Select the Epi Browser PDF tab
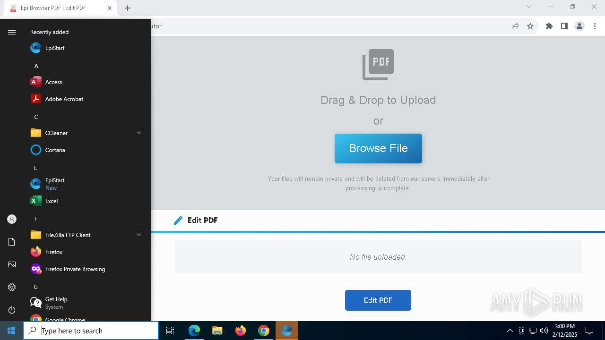The image size is (605, 340). [x=60, y=8]
